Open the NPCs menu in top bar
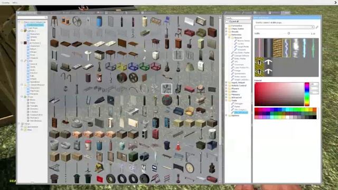Image resolution: width=338 pixels, height=190 pixels. 15,3
